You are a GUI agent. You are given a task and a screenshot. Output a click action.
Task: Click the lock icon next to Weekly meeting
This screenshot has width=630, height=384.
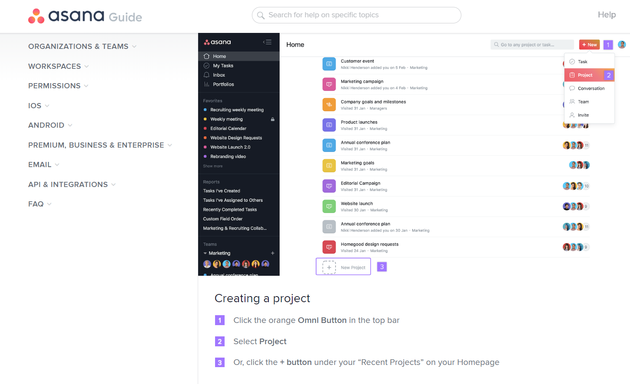(273, 119)
